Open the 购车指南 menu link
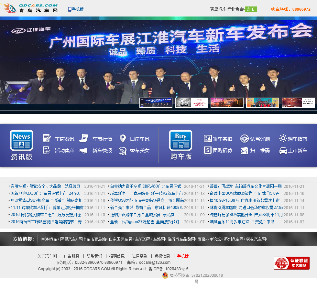The height and width of the screenshot is (288, 317). click(297, 139)
